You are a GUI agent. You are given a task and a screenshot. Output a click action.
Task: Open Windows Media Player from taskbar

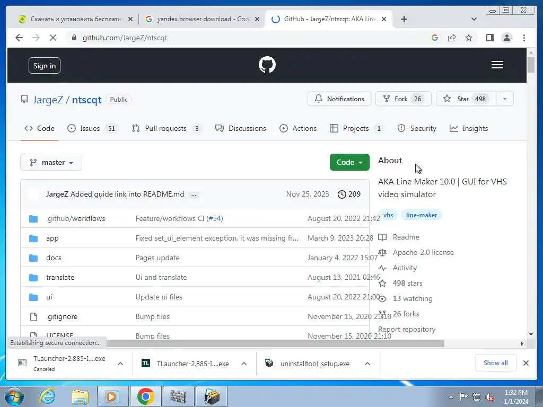point(113,396)
